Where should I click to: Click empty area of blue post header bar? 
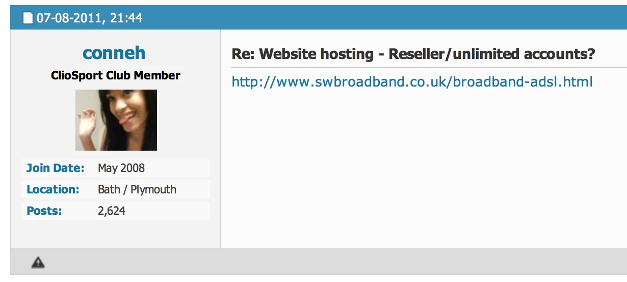[x=382, y=18]
